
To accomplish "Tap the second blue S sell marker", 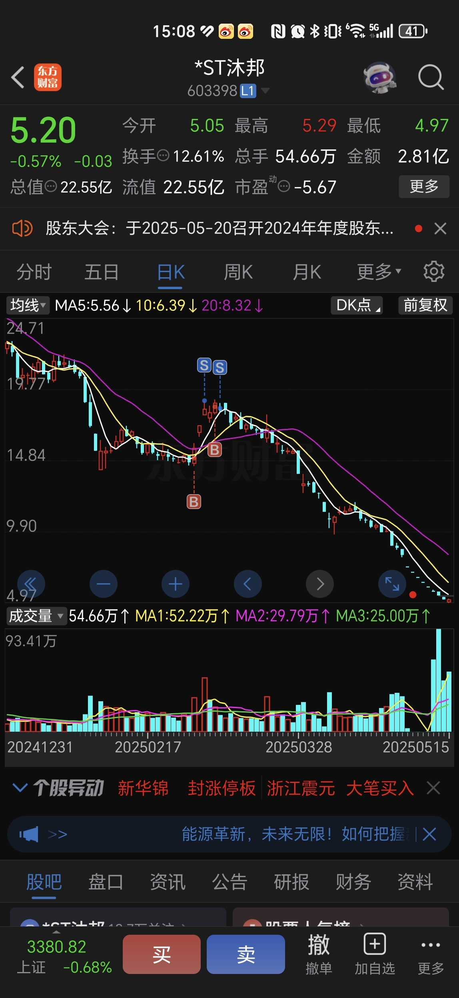I will 220,367.
